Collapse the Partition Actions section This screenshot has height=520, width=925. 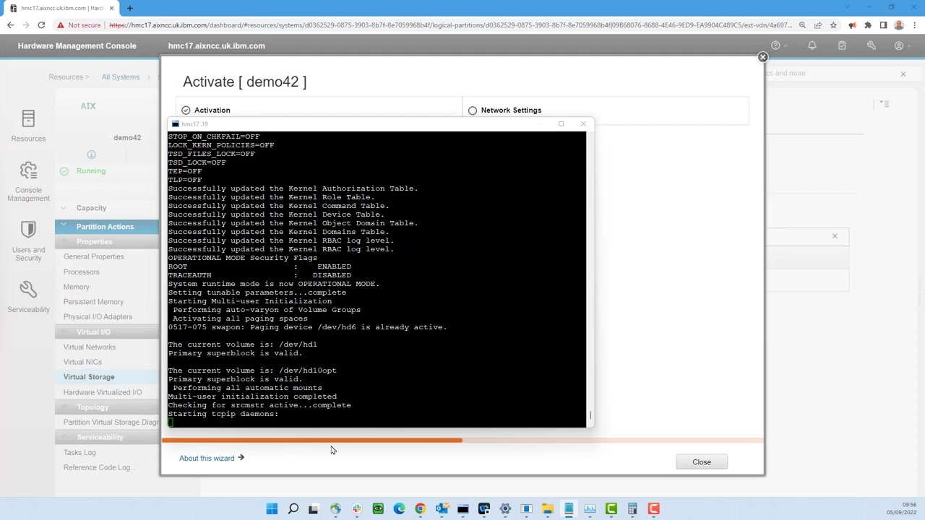[64, 226]
